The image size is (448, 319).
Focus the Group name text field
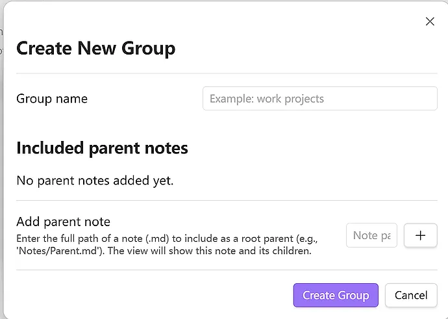319,99
